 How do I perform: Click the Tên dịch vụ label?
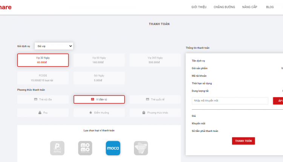198,61
